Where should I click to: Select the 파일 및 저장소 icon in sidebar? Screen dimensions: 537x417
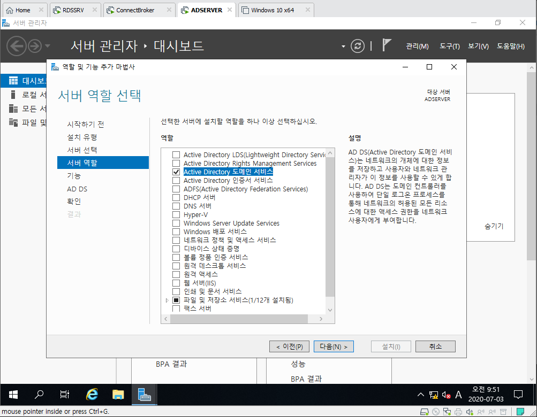(x=13, y=122)
